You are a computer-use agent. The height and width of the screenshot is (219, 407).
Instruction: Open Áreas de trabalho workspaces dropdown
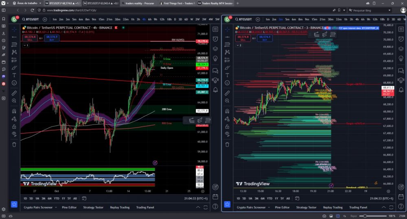(x=27, y=3)
